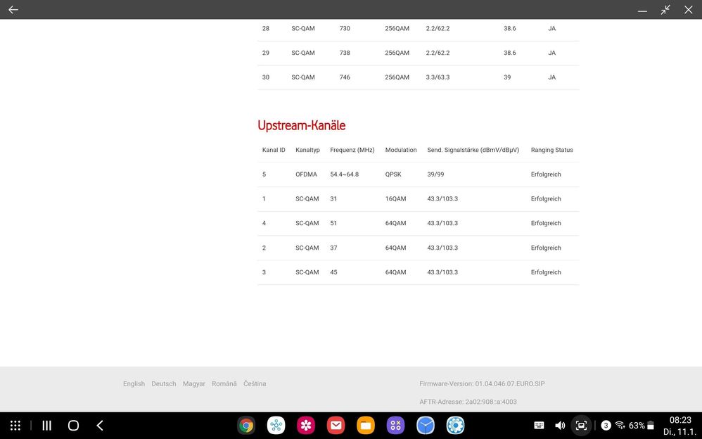Show the on-screen keyboard from the tray

538,425
